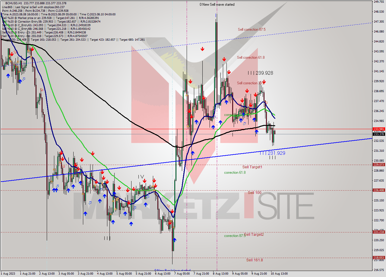Image resolution: width=386 pixels, height=277 pixels.
Task: Select the 'Sell Target2' label
Action: coord(254,234)
